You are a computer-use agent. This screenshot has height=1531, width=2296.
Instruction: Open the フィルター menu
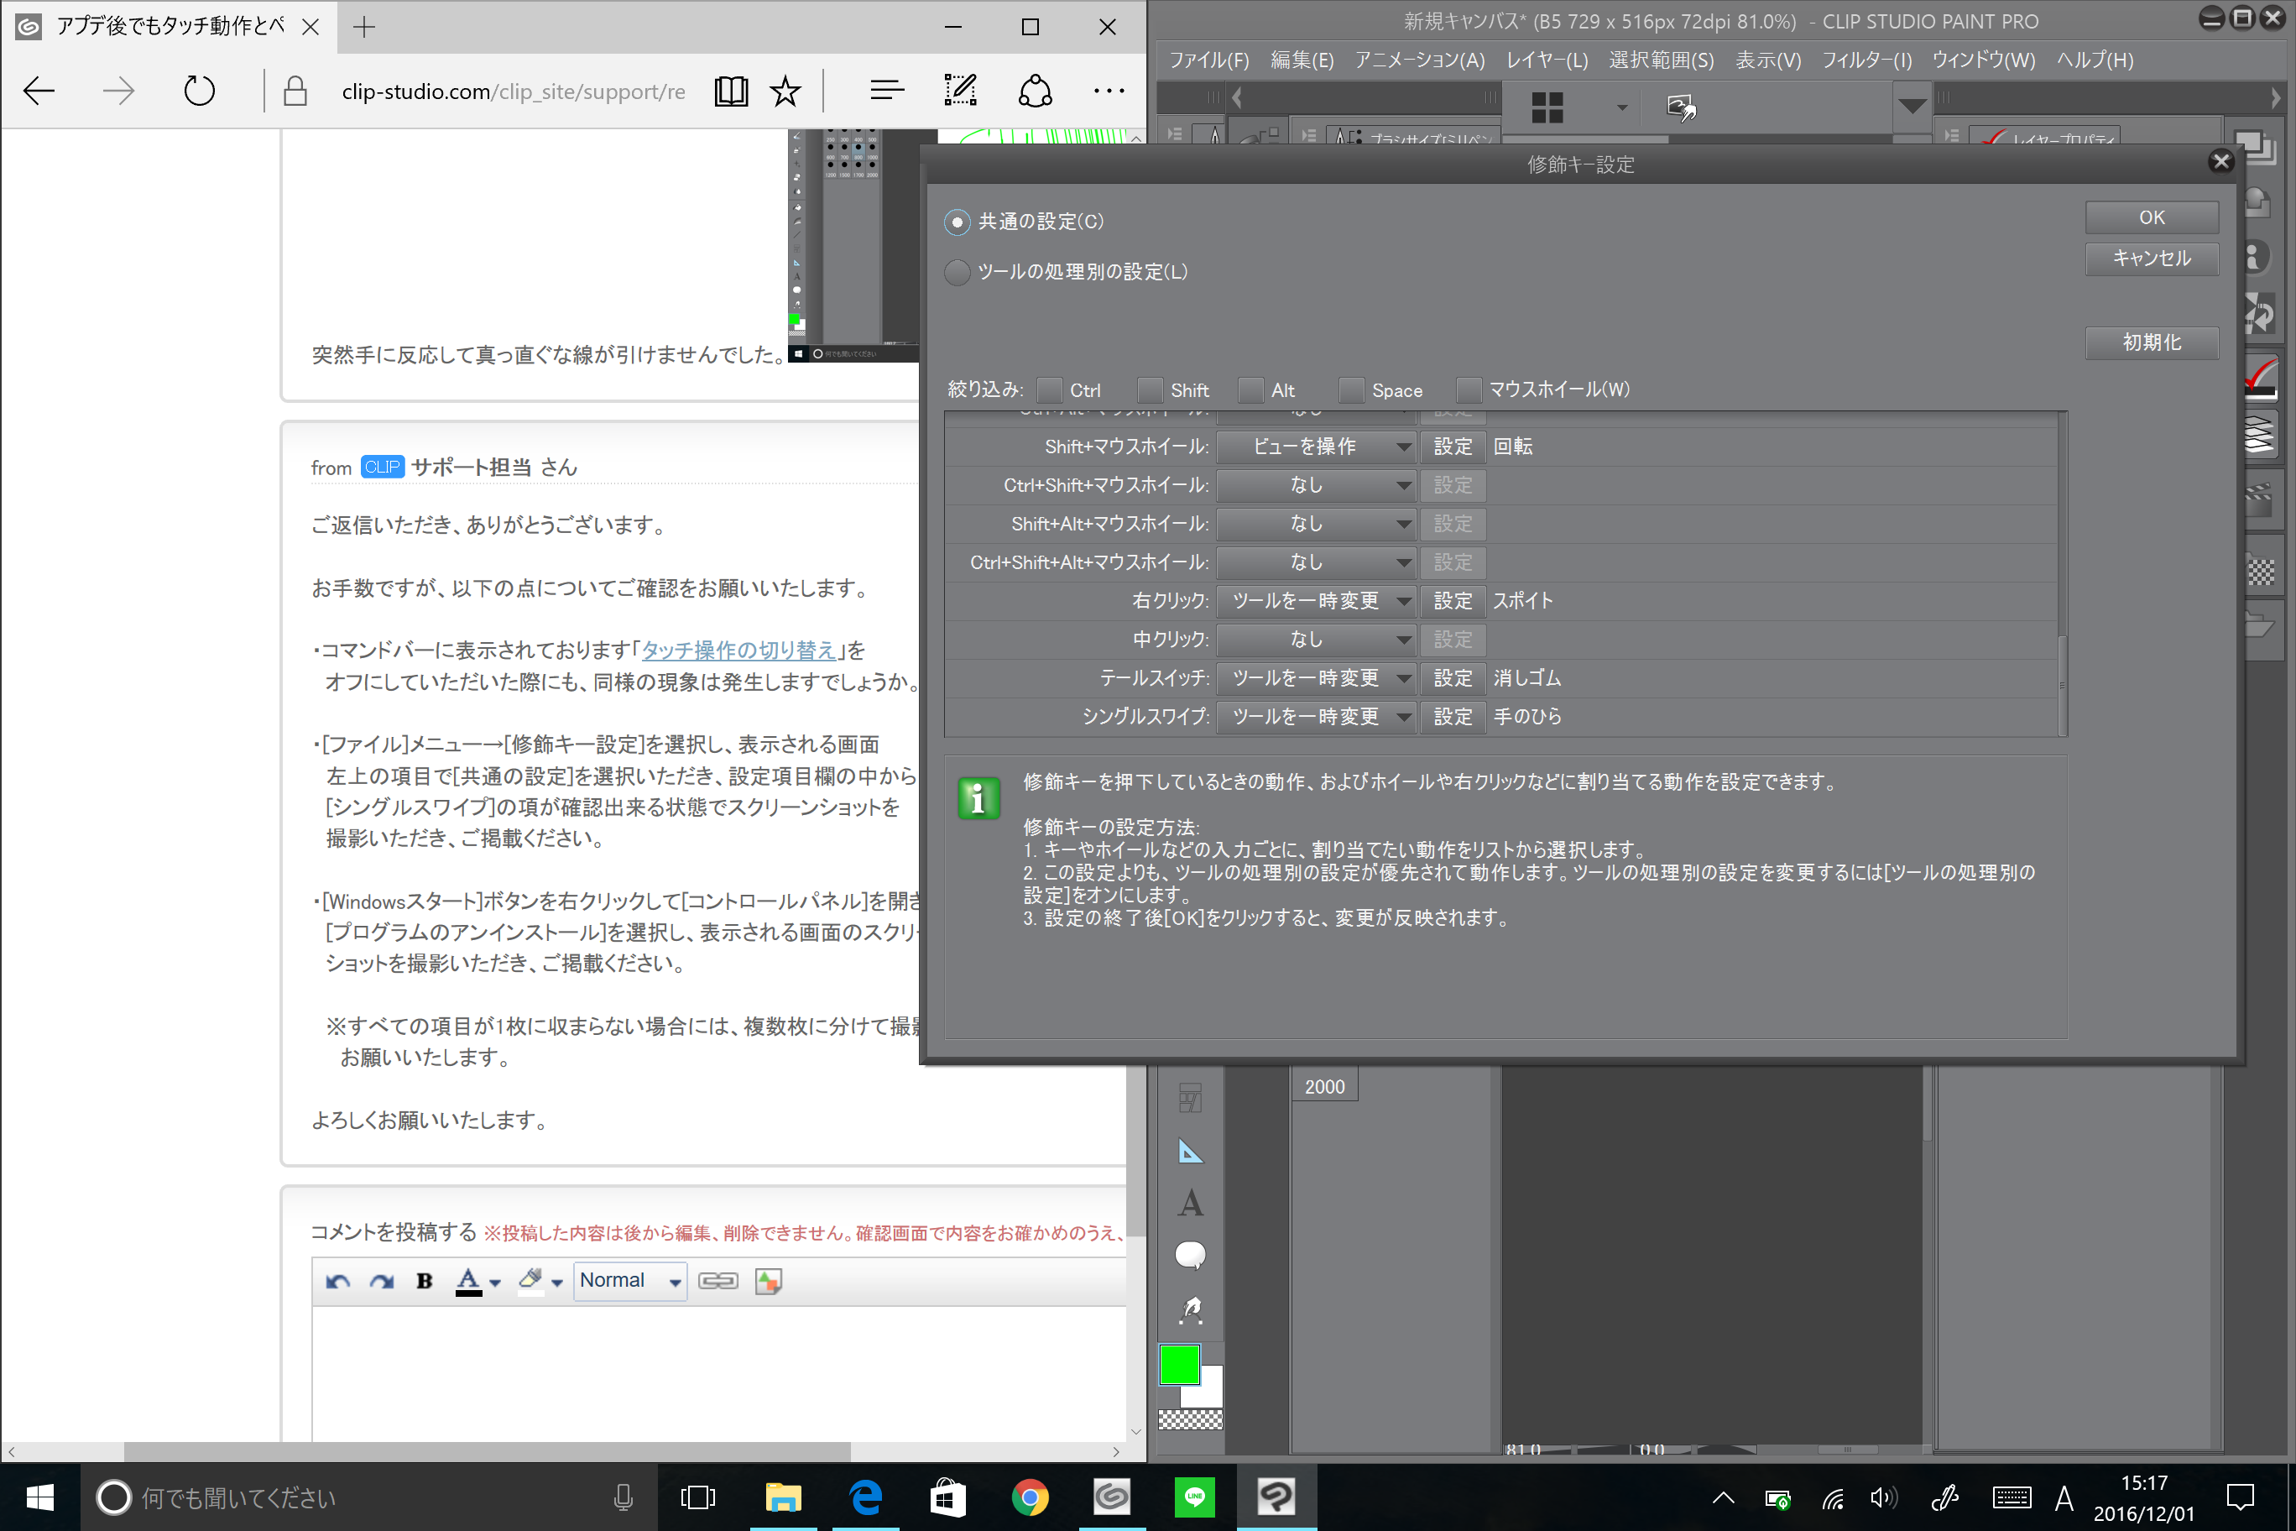(x=1865, y=60)
